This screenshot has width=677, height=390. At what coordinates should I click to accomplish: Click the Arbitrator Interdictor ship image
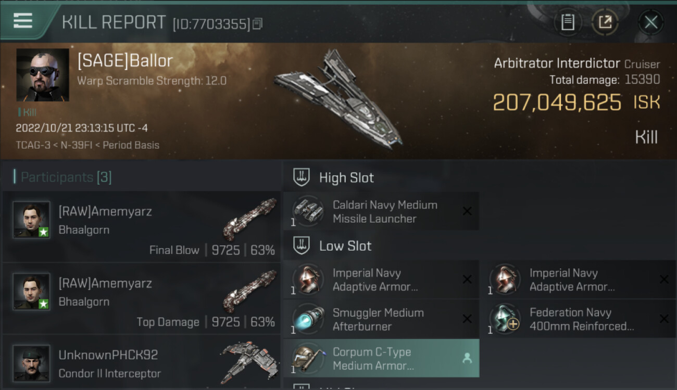(338, 99)
